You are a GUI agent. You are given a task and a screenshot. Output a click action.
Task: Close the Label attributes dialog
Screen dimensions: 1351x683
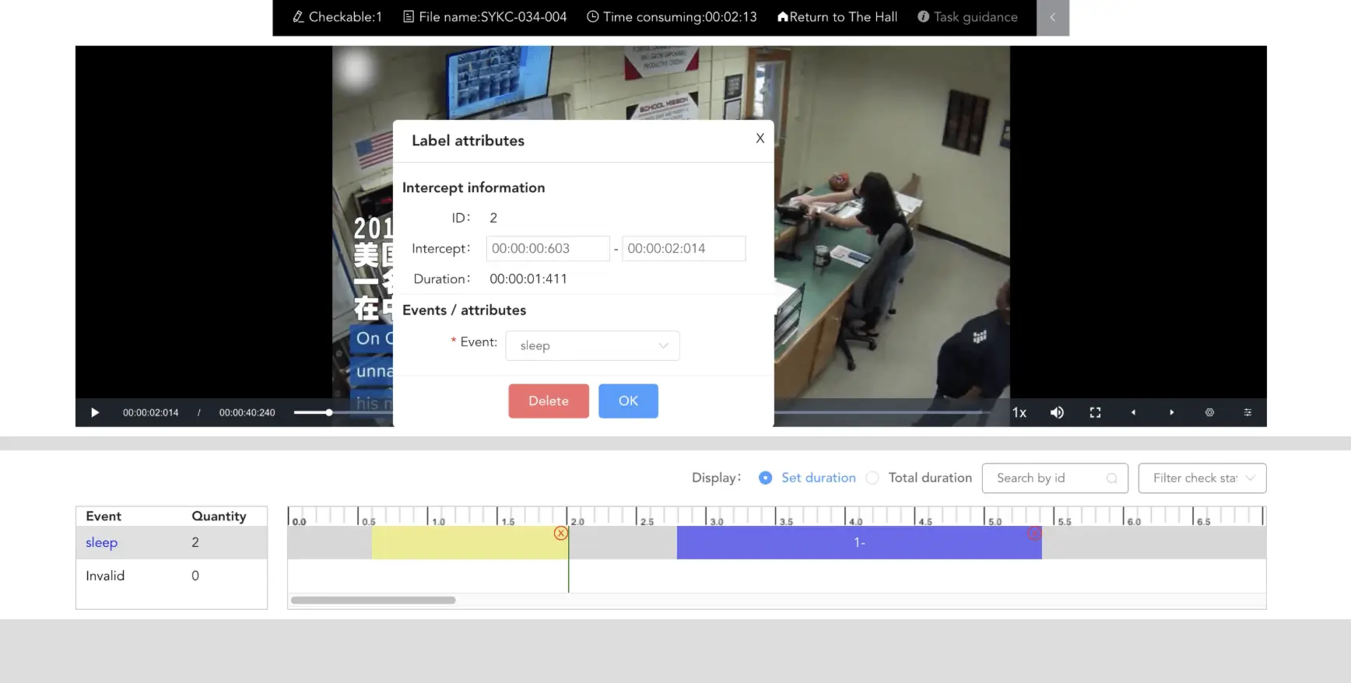click(x=760, y=138)
